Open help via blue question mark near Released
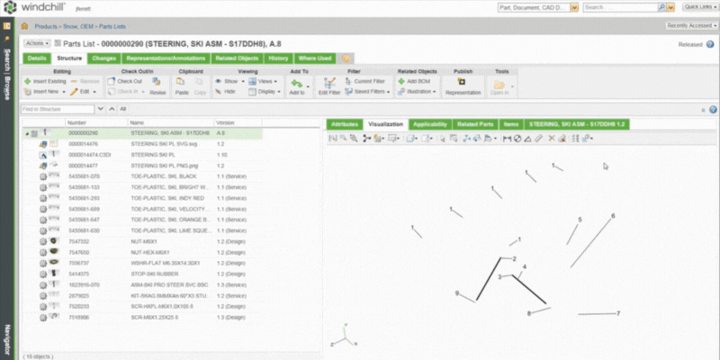The height and width of the screenshot is (360, 720). [708, 43]
